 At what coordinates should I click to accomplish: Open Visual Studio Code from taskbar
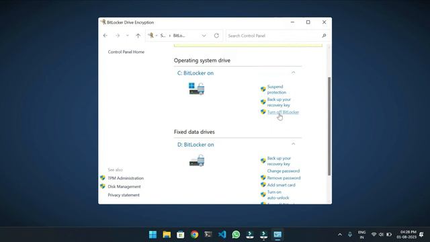(222, 235)
